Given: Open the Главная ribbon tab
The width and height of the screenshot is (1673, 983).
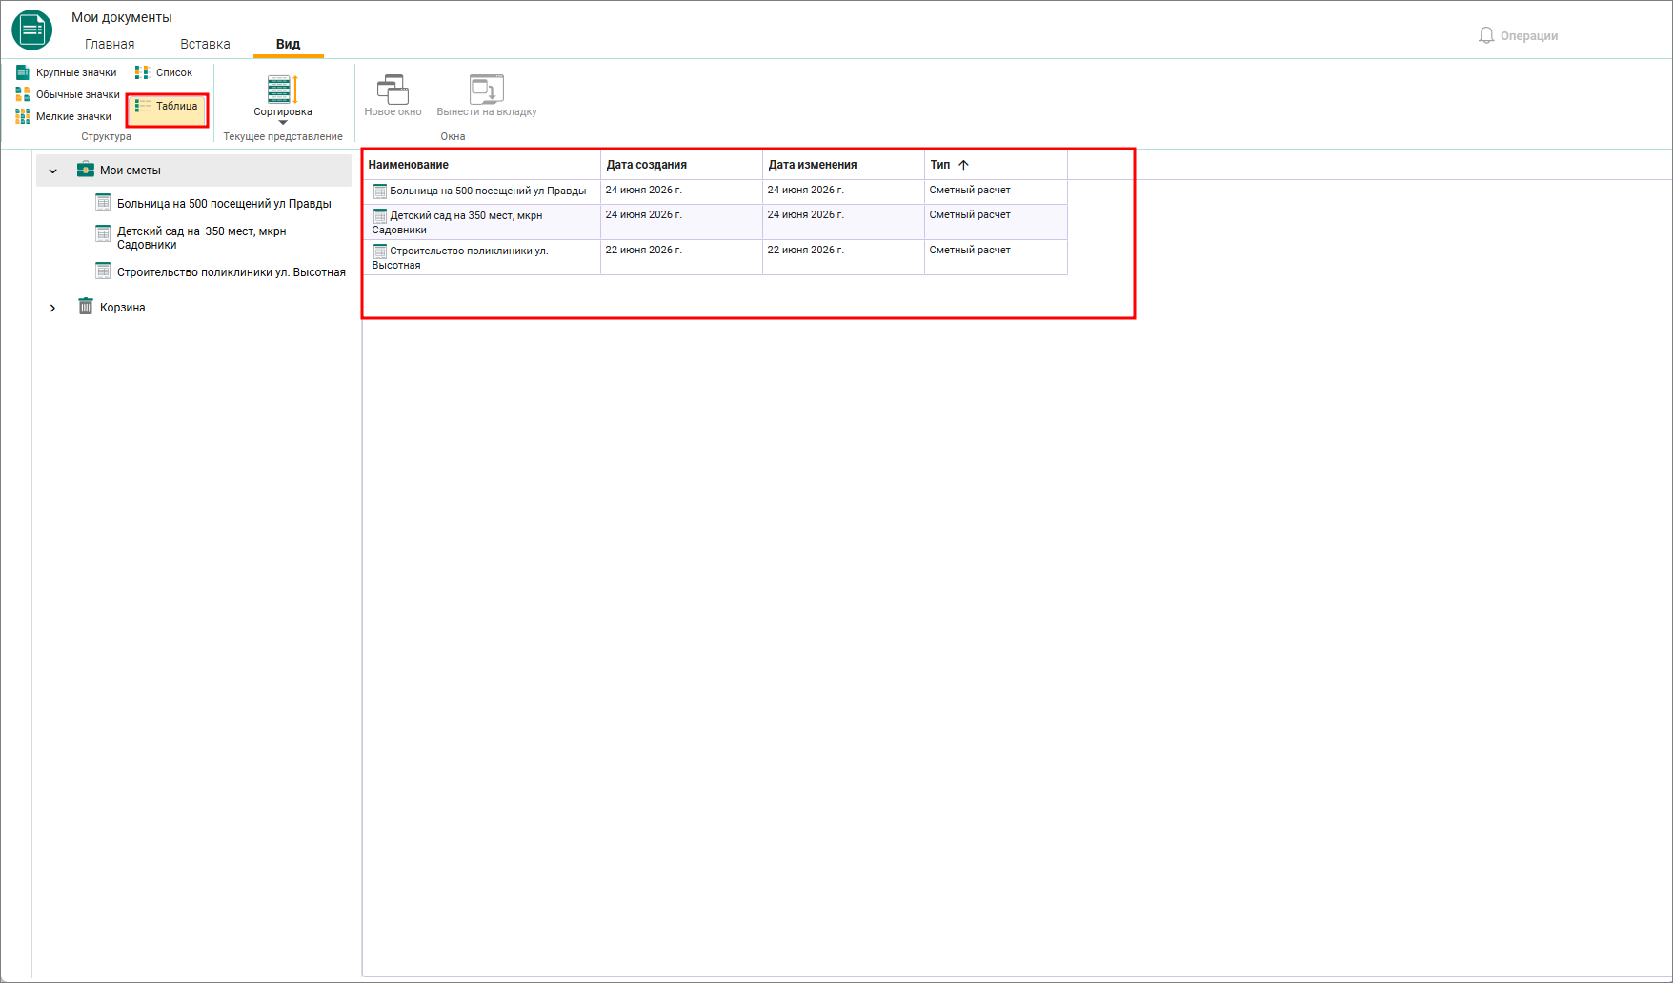Looking at the screenshot, I should [110, 44].
